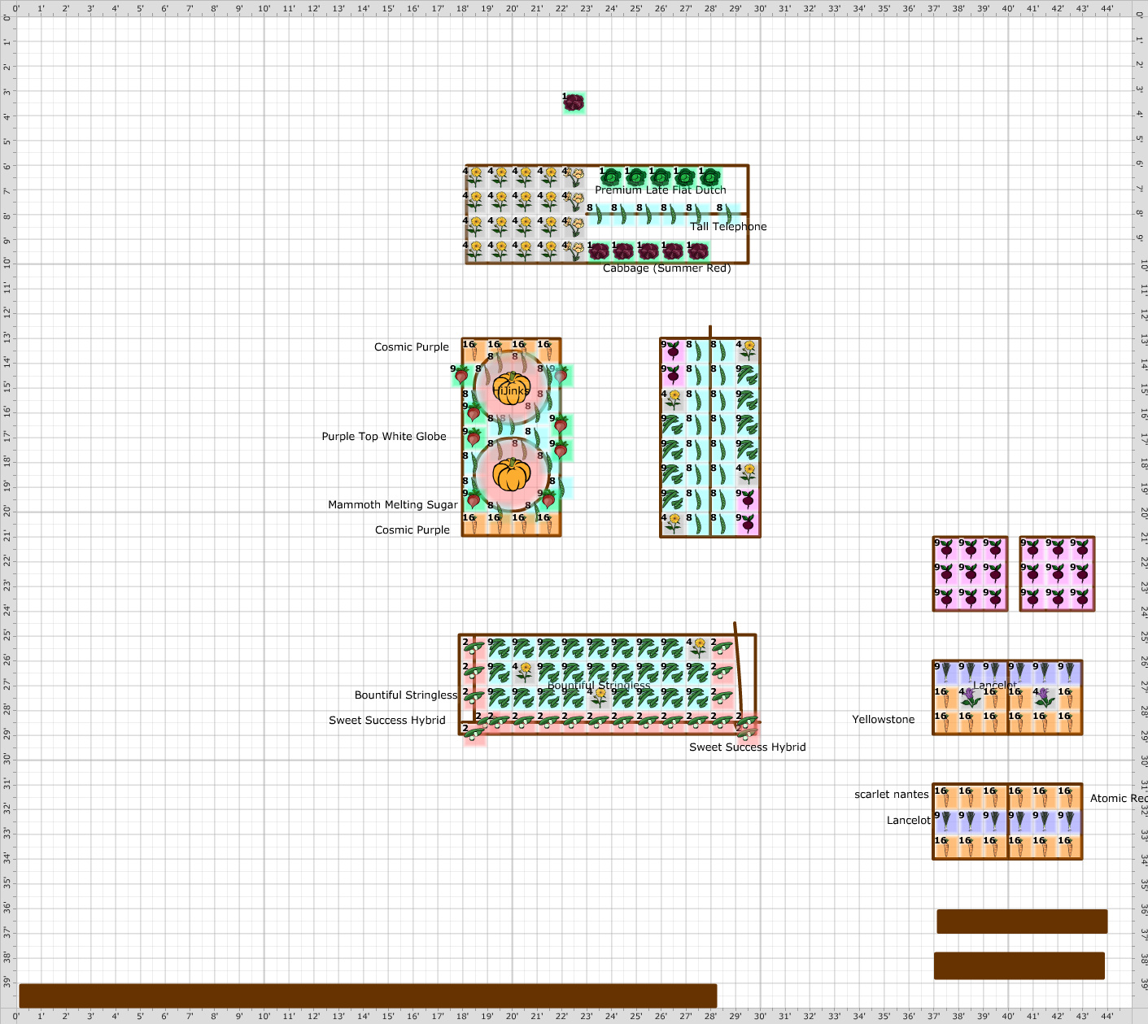The height and width of the screenshot is (1024, 1148).
Task: Select Cosmic Purple label beside top carrot row
Action: pos(412,347)
